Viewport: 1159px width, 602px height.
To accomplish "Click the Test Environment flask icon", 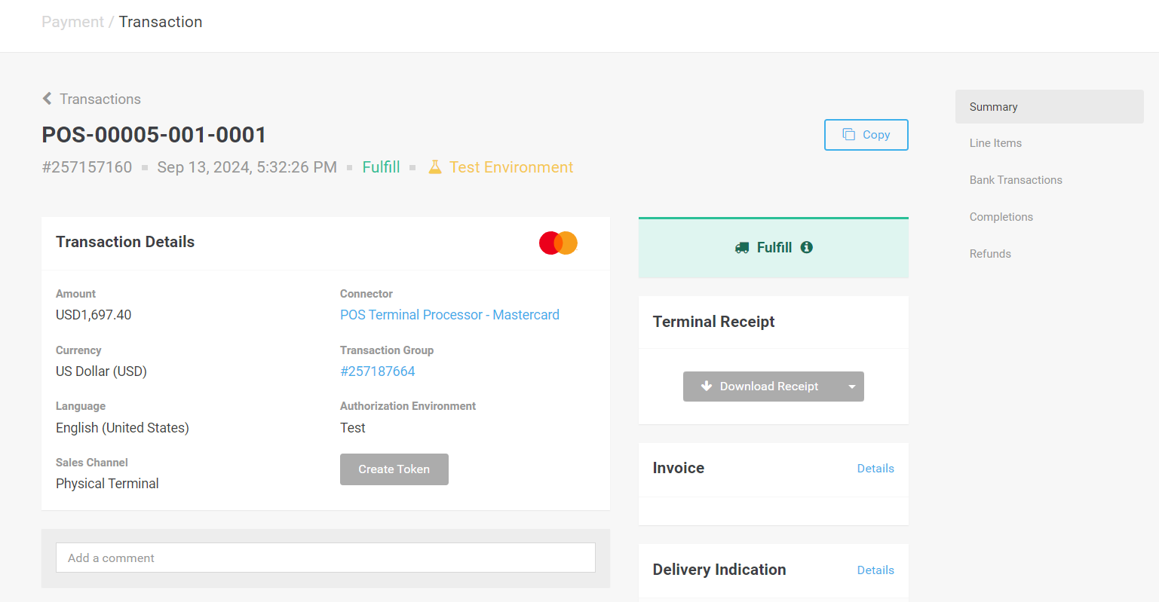I will [x=435, y=167].
